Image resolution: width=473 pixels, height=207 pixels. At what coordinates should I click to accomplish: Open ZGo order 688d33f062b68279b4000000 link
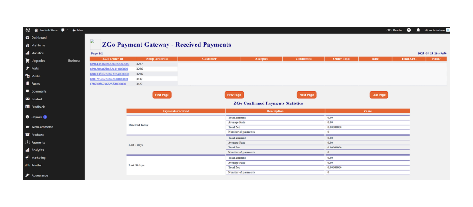point(109,74)
